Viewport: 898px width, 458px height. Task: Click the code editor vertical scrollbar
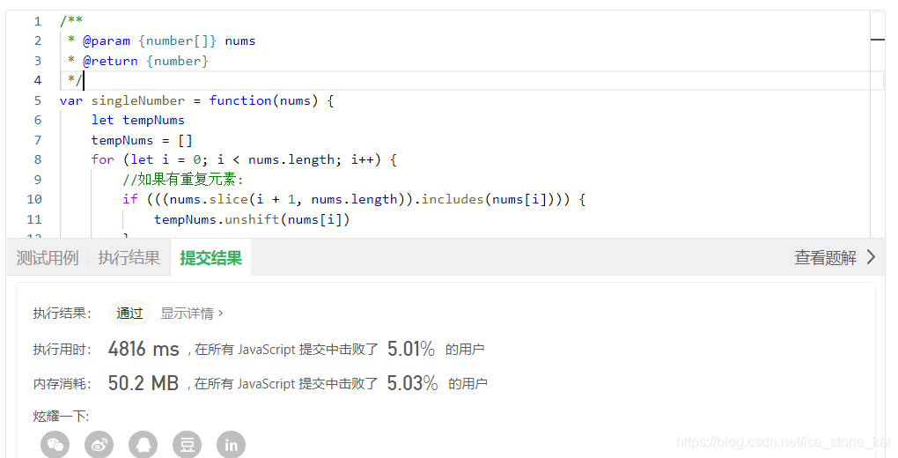(x=878, y=123)
